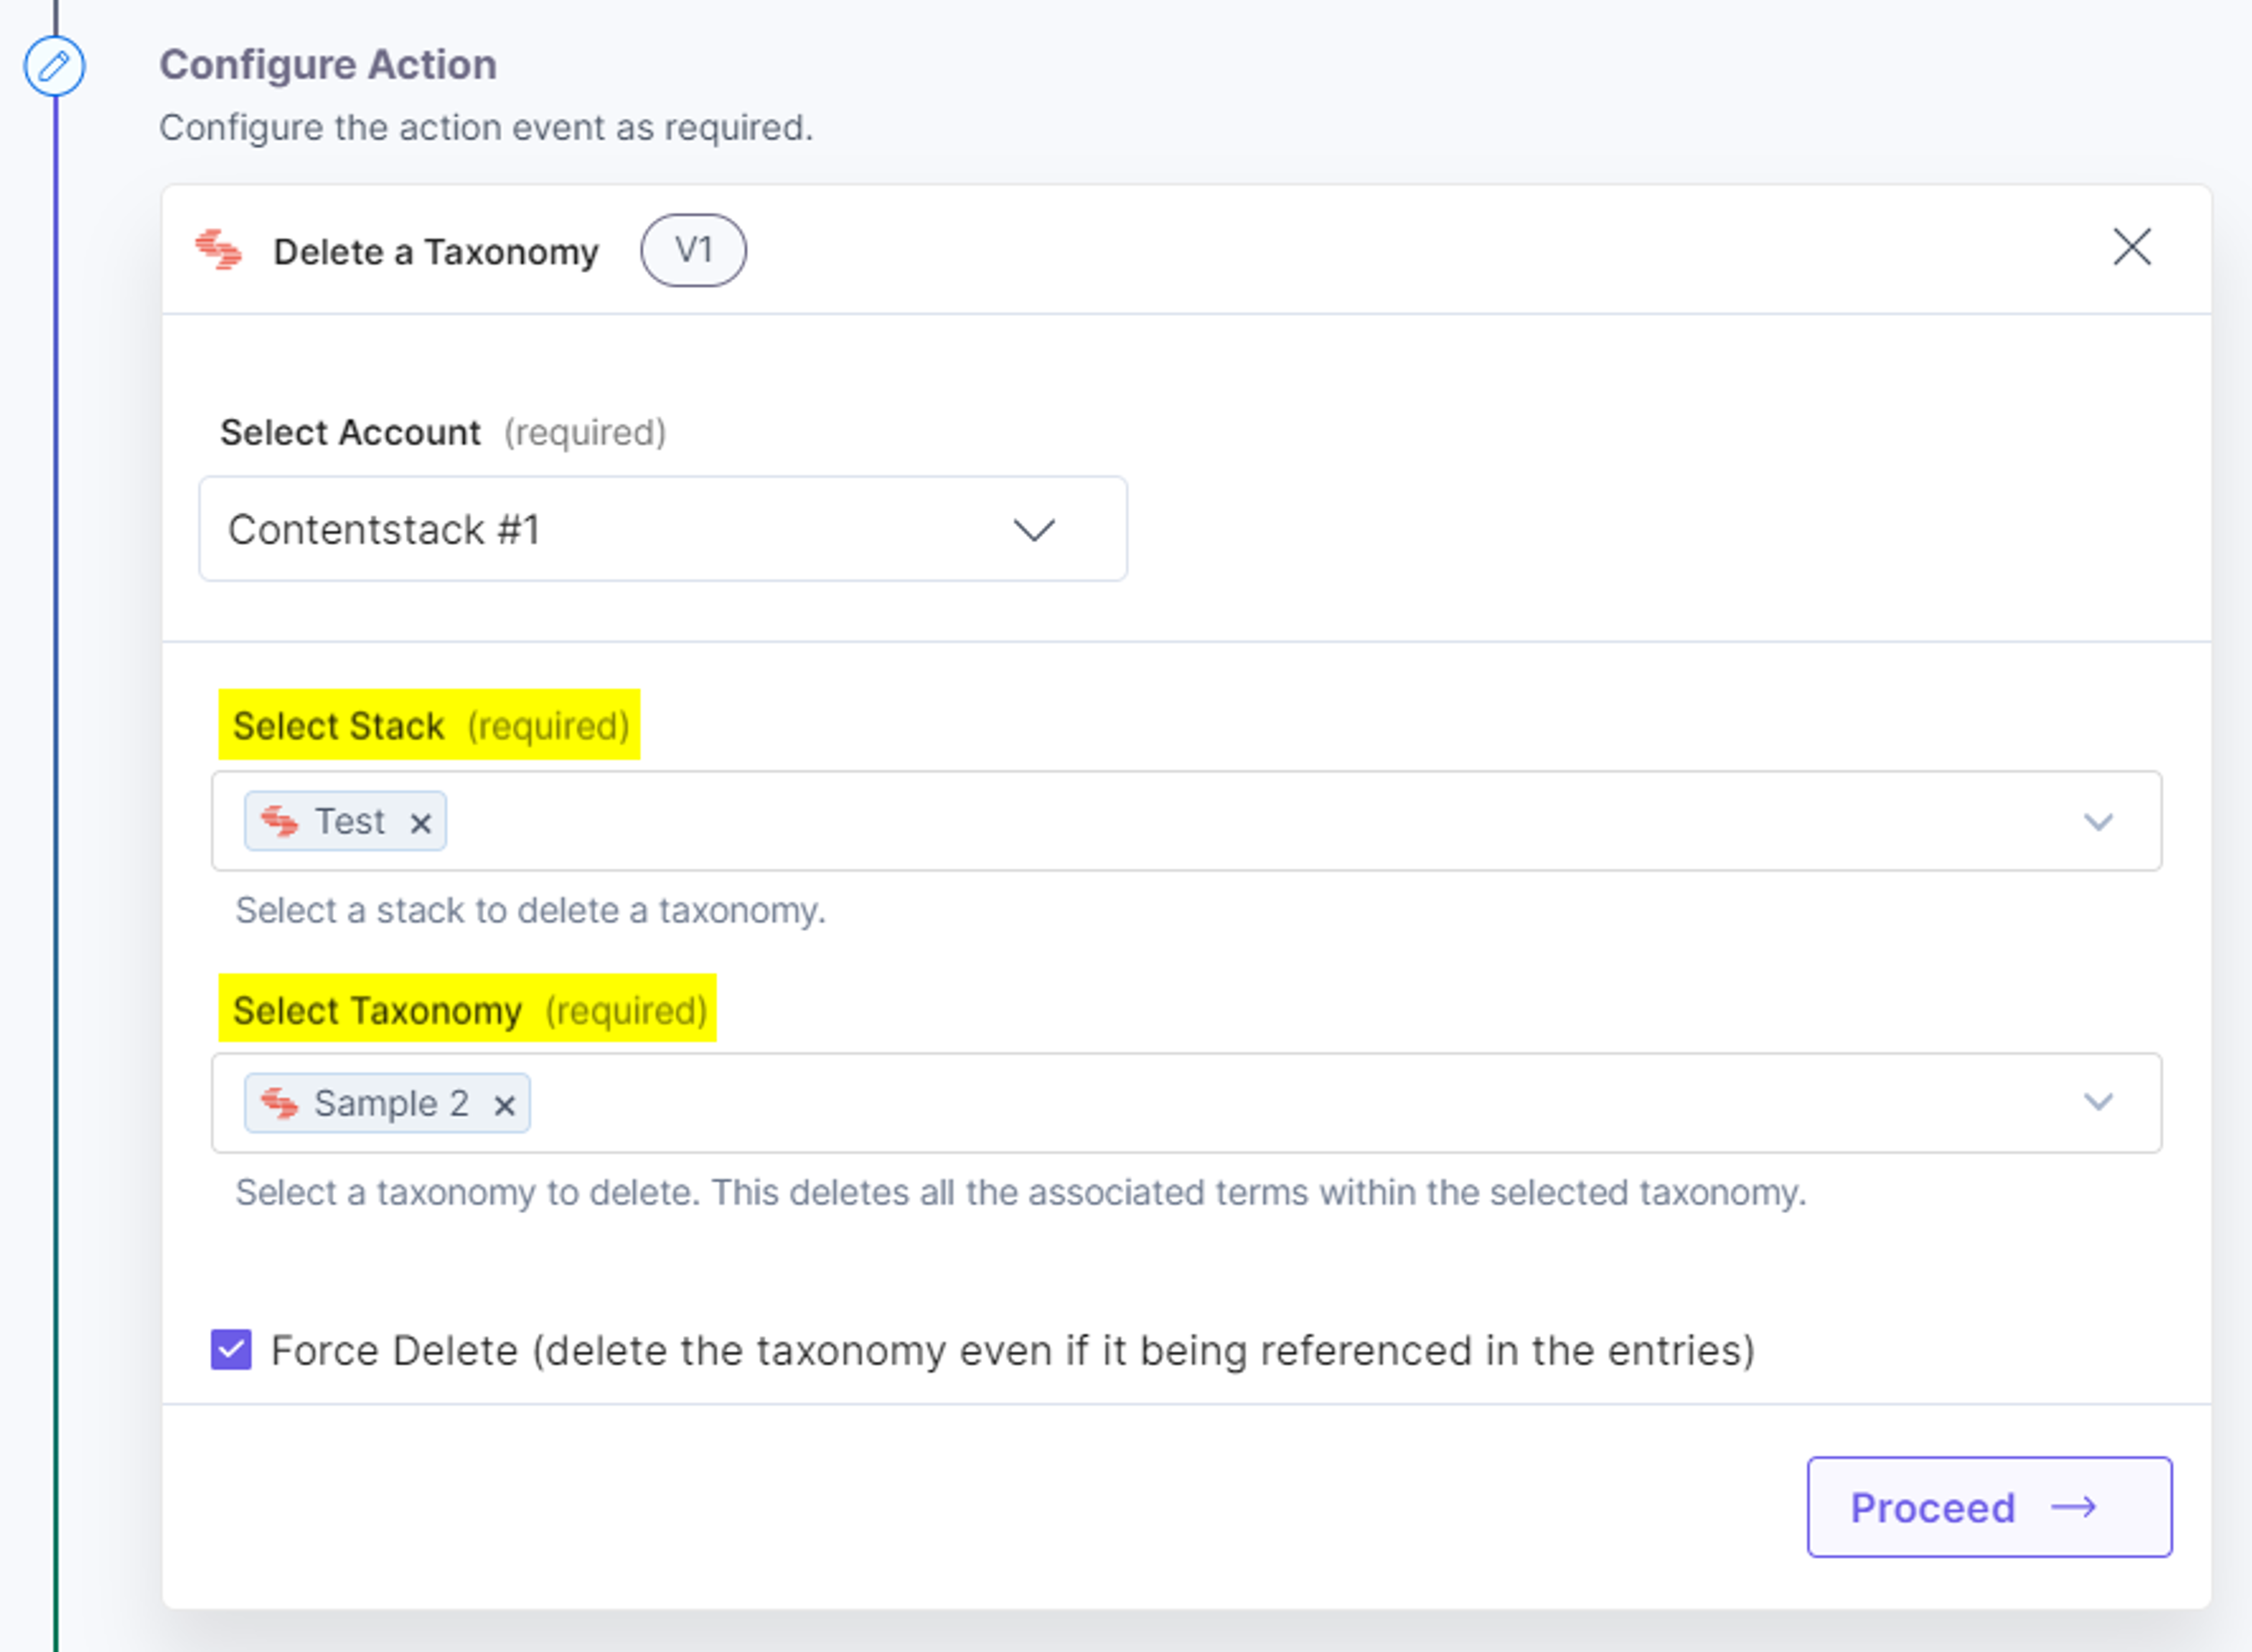Click the pencil edit step icon
2252x1652 pixels.
point(54,66)
